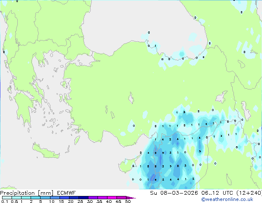Click the above-50 arrow tip of the legend
Image resolution: width=262 pixels, height=203 pixels.
[x=131, y=198]
